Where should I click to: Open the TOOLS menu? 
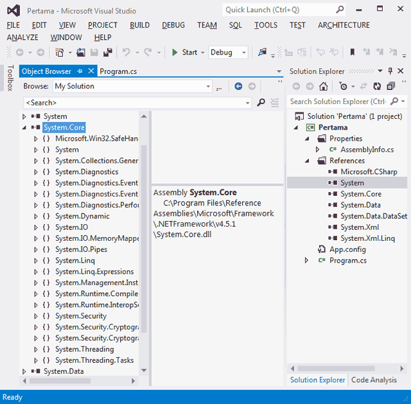tap(265, 25)
